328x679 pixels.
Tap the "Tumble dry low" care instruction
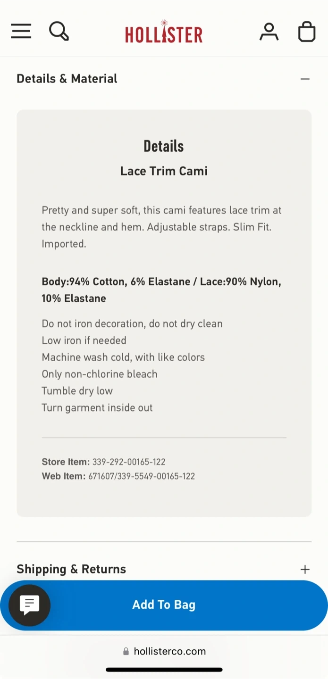[x=77, y=390]
